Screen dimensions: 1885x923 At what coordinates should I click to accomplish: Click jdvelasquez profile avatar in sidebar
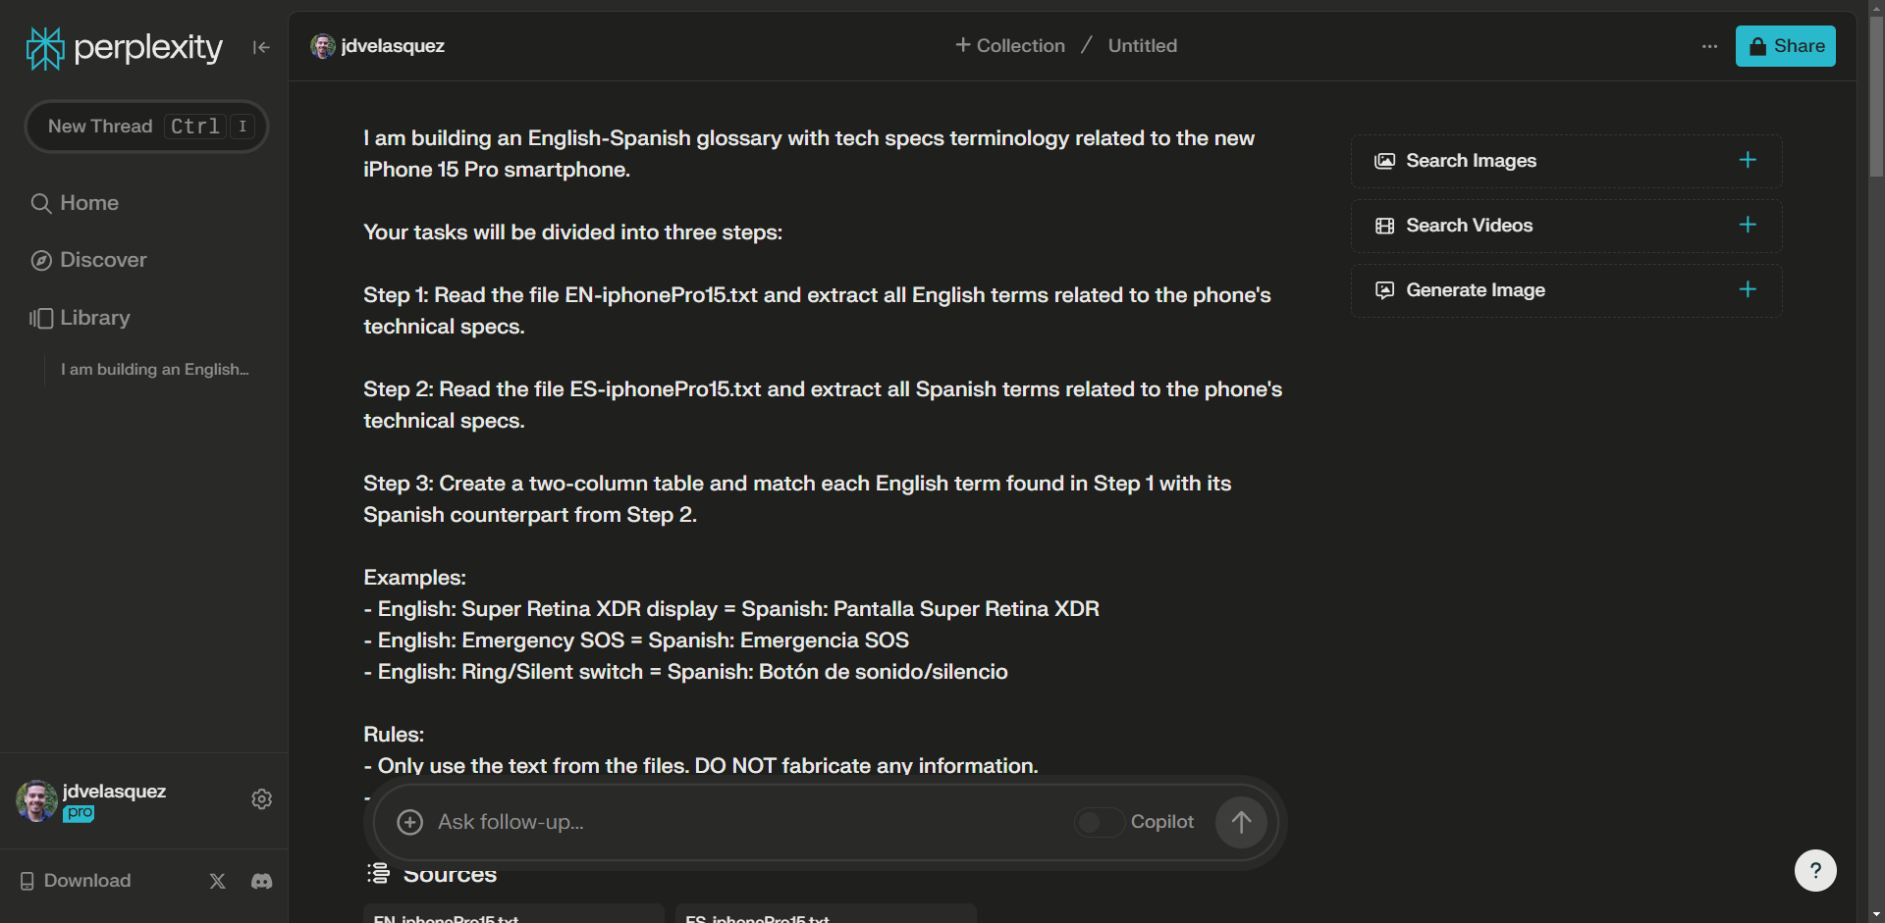pos(36,800)
